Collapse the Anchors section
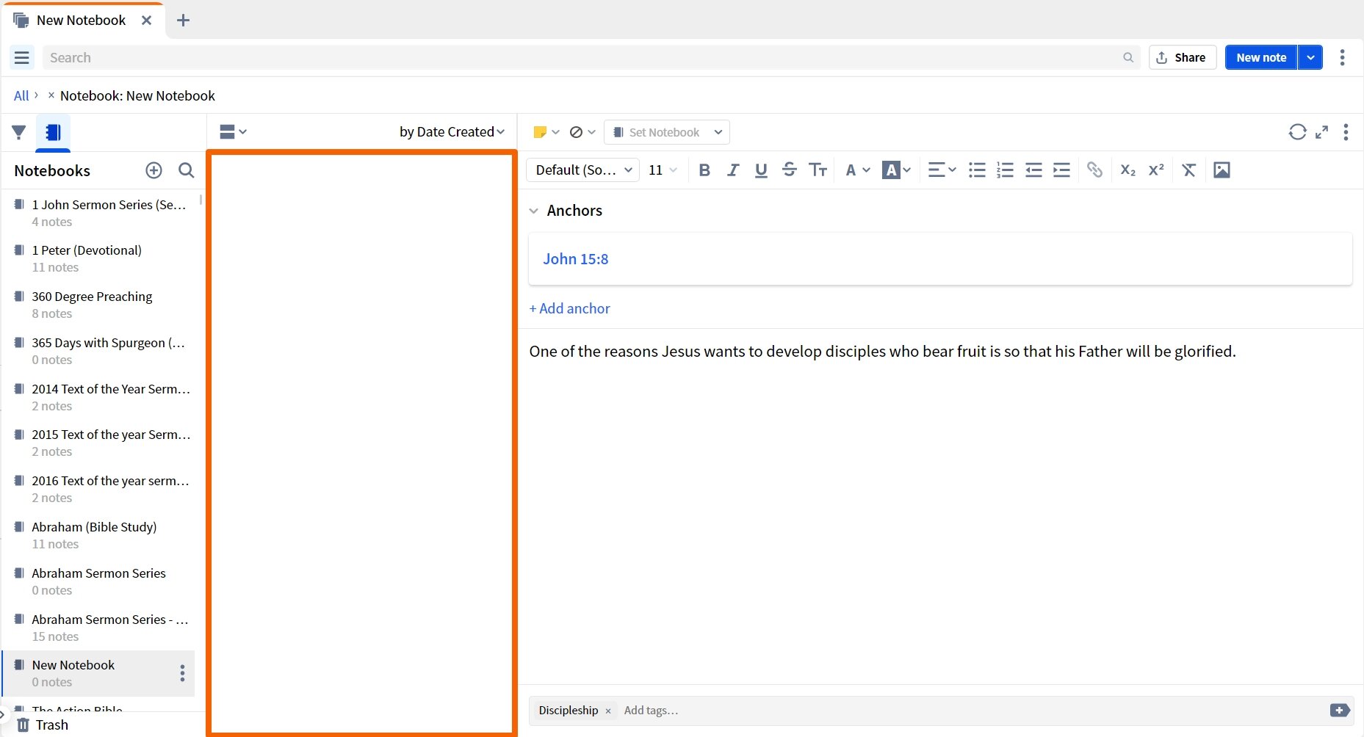This screenshot has width=1364, height=737. pos(534,211)
